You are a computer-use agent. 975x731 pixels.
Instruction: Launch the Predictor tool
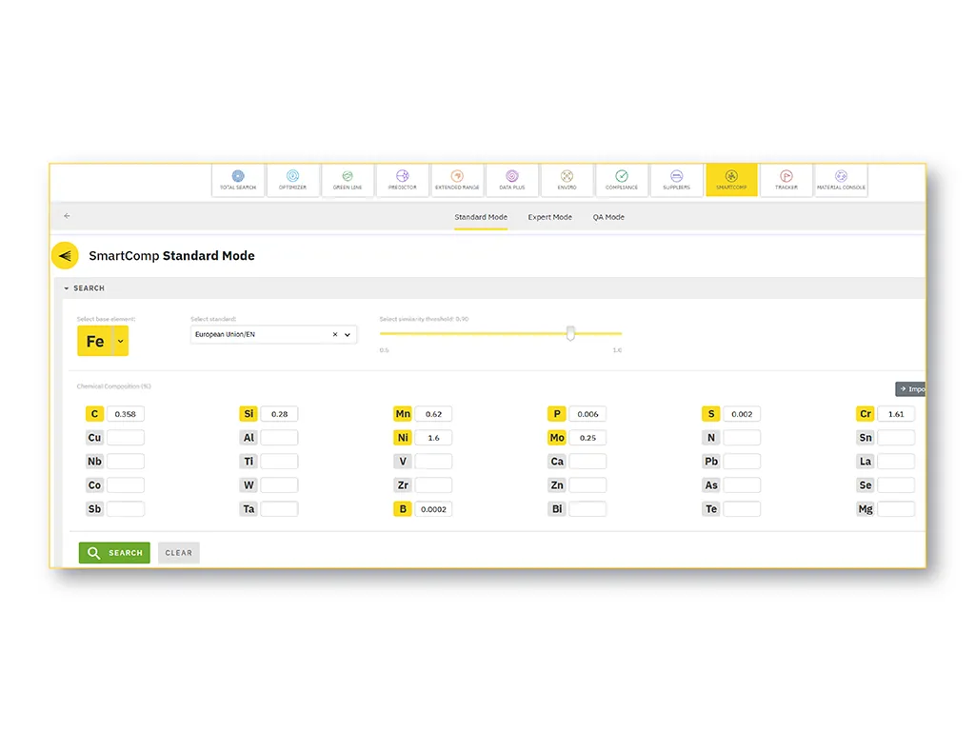(402, 180)
